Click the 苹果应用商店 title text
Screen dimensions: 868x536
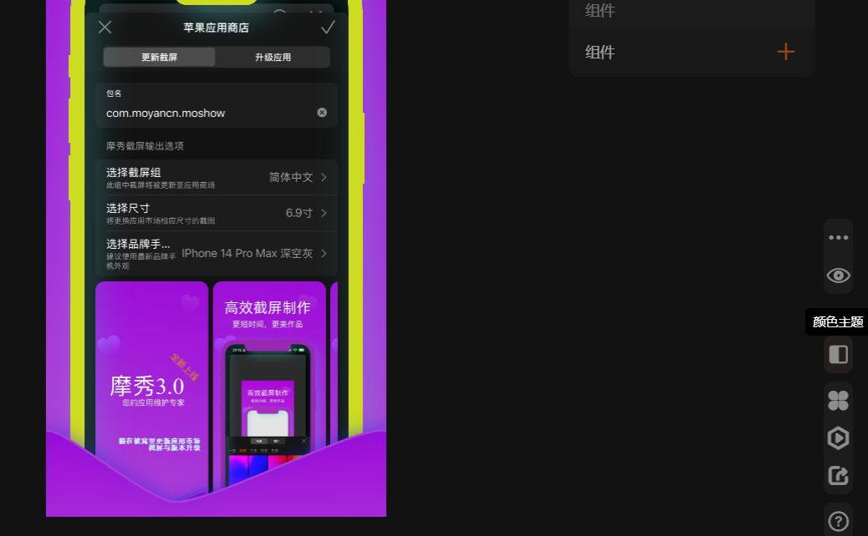[x=217, y=28]
